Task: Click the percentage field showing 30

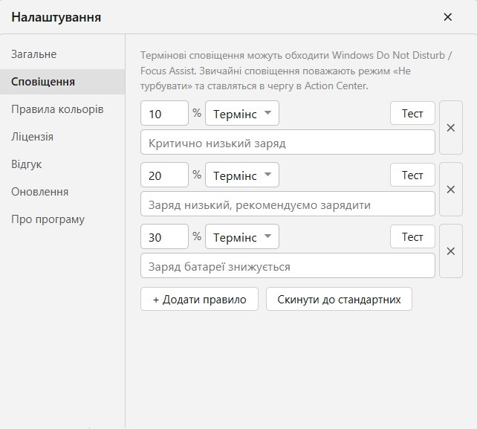Action: click(x=165, y=236)
